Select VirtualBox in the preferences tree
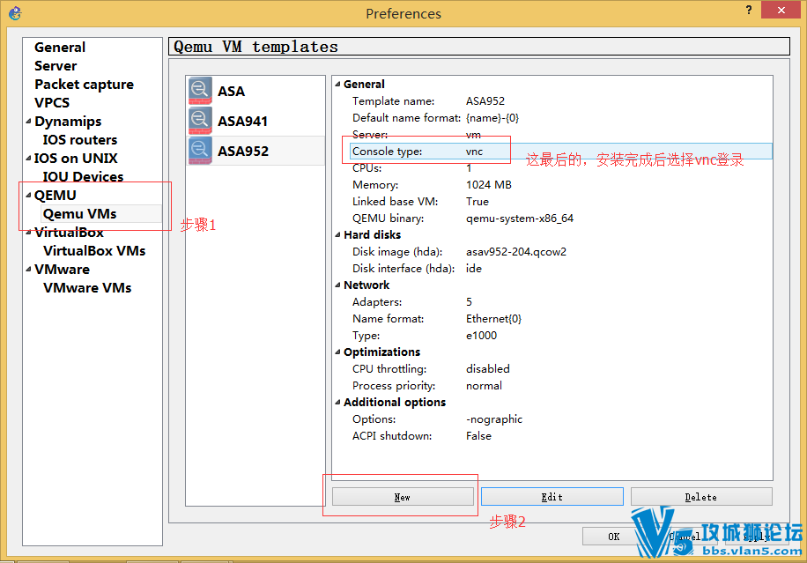The width and height of the screenshot is (807, 563). point(69,233)
